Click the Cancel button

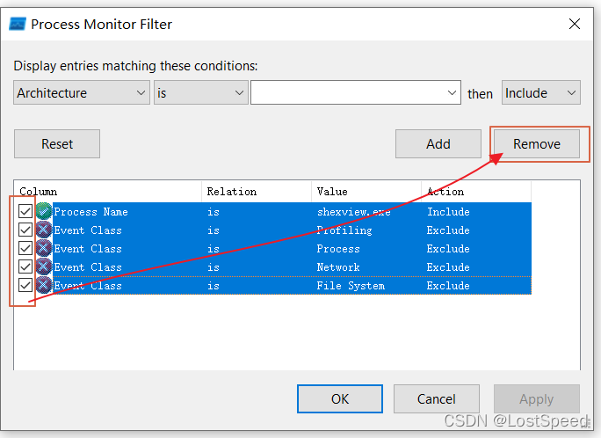click(x=436, y=399)
